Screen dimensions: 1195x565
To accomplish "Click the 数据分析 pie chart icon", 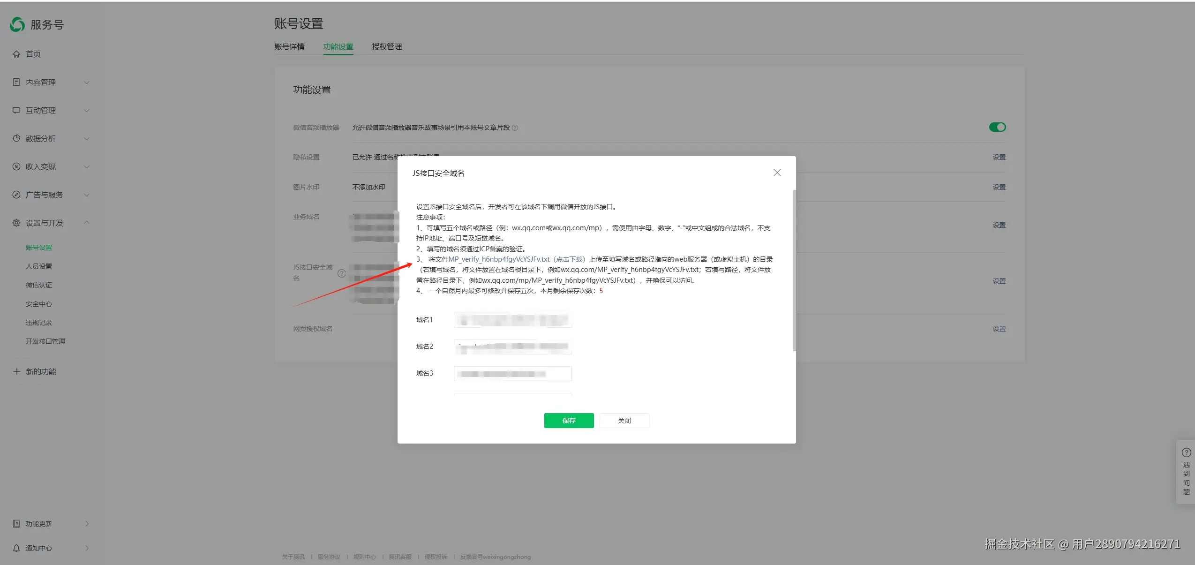I will (x=16, y=138).
